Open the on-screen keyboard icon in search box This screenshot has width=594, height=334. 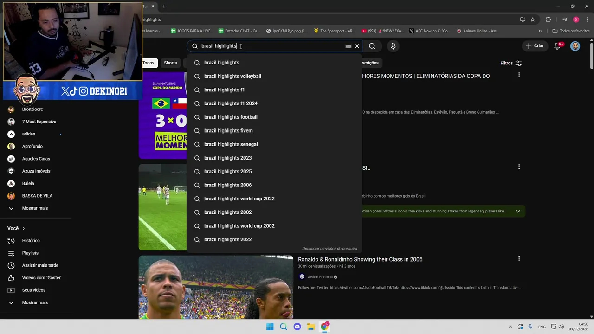(349, 46)
